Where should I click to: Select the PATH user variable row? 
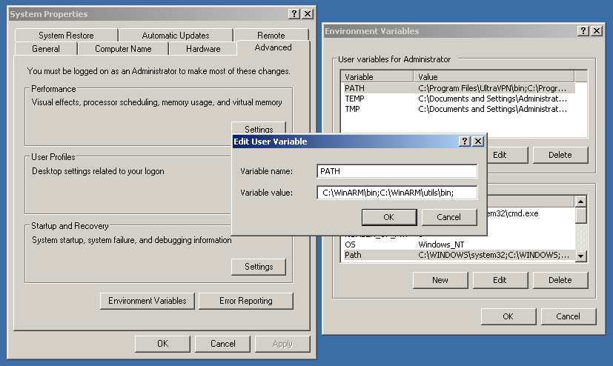click(458, 88)
